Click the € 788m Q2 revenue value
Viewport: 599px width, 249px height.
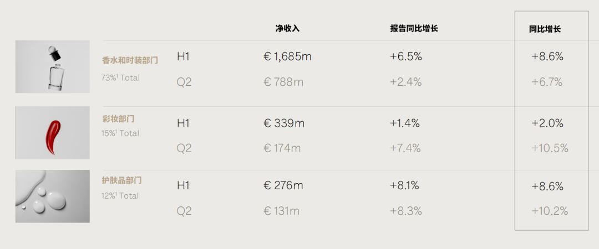pyautogui.click(x=283, y=82)
